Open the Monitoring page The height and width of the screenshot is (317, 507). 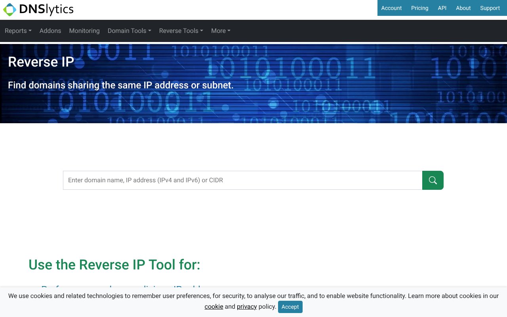pyautogui.click(x=84, y=31)
